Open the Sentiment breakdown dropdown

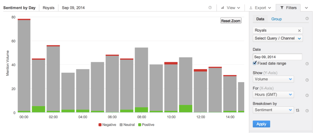point(273,110)
